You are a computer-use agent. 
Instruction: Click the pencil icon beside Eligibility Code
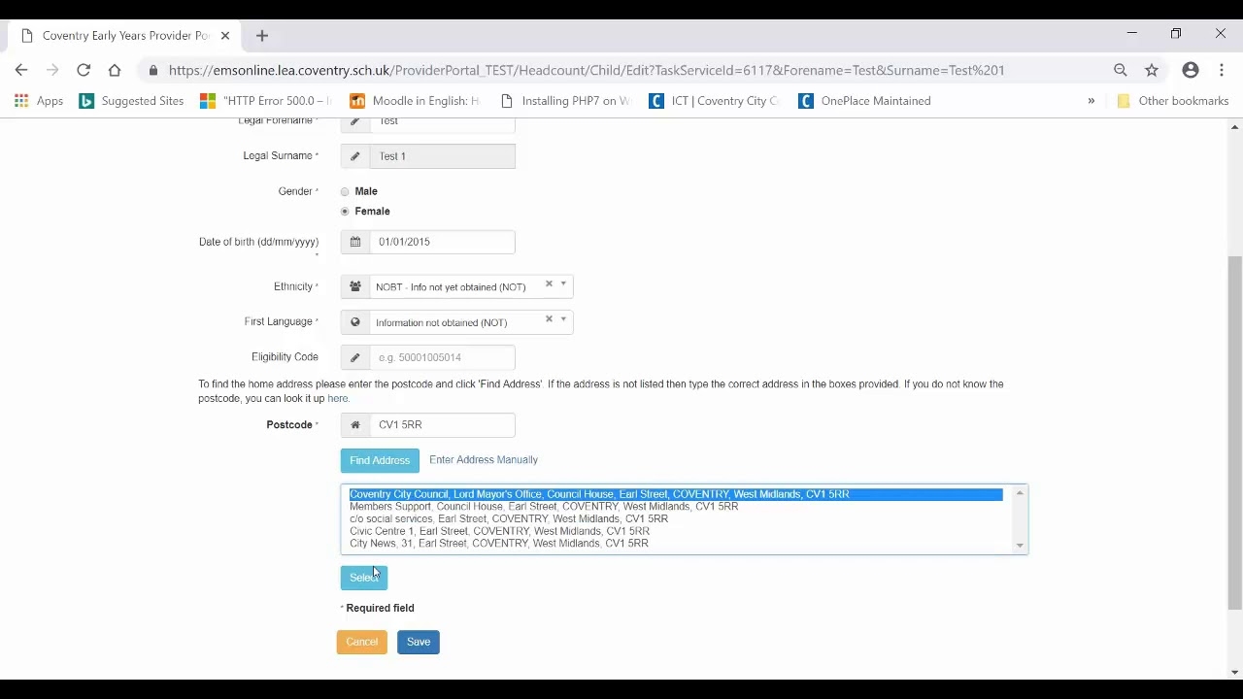click(354, 357)
